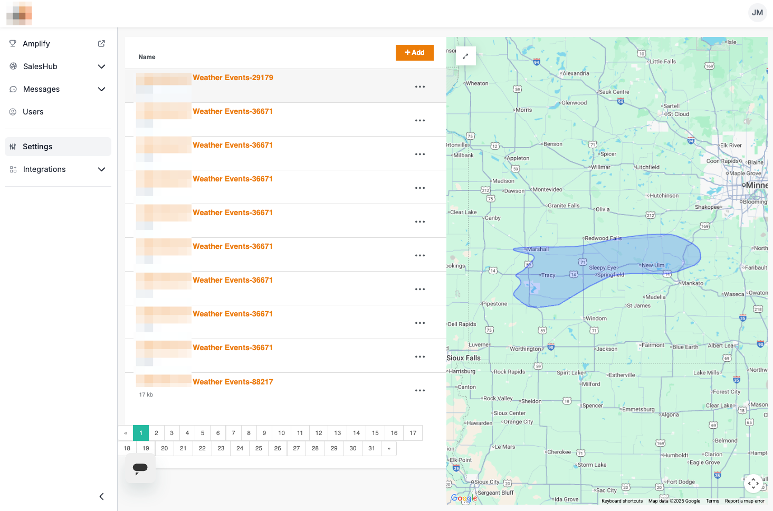Collapse the sidebar with left chevron
The width and height of the screenshot is (773, 511).
pyautogui.click(x=101, y=496)
